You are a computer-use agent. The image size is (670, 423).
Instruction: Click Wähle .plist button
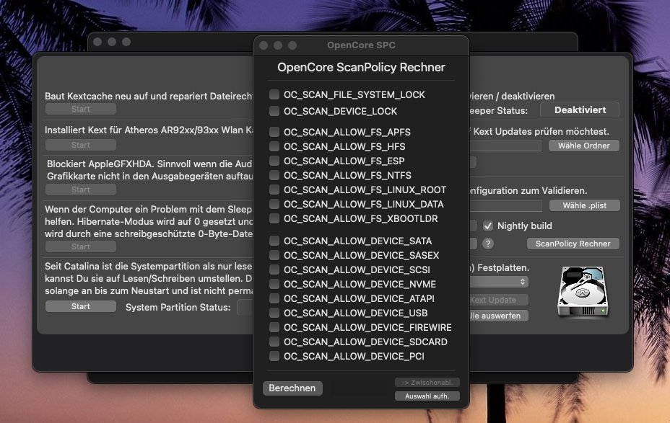tap(584, 205)
